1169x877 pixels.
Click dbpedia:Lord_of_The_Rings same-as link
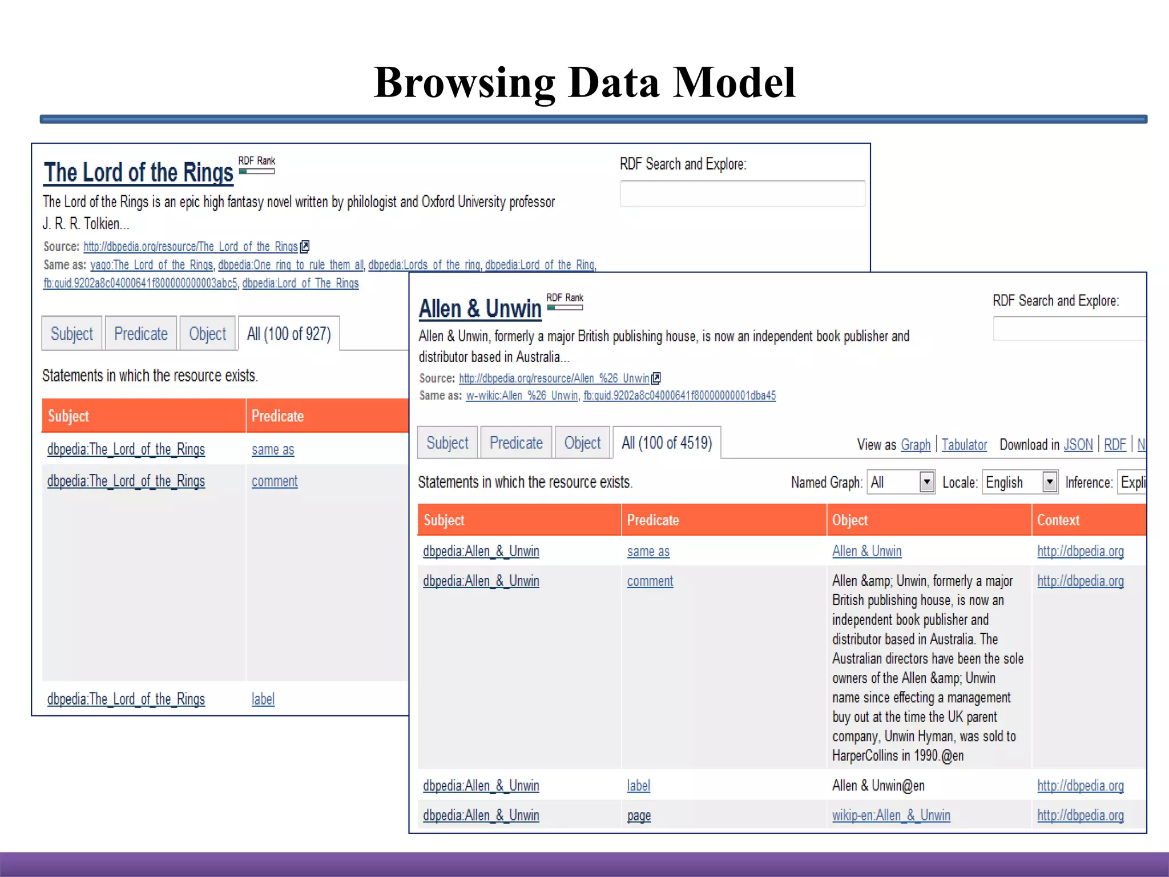click(x=300, y=283)
